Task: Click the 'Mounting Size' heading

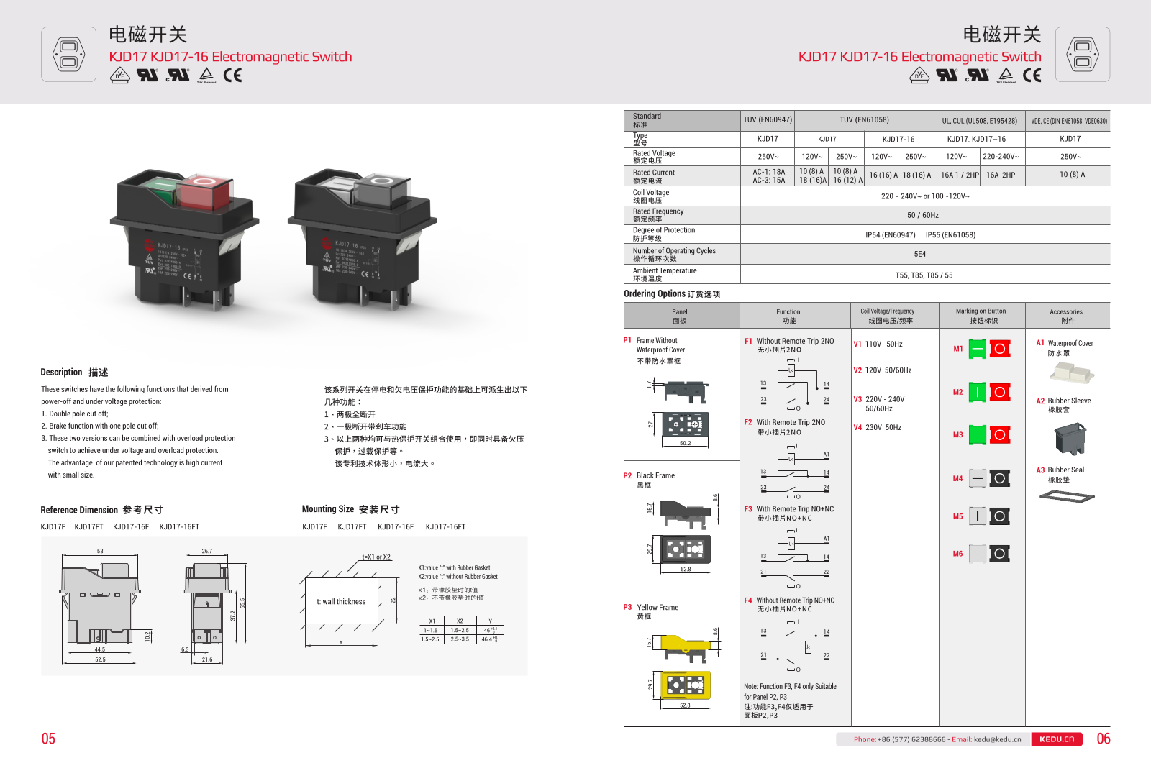Action: pyautogui.click(x=350, y=509)
